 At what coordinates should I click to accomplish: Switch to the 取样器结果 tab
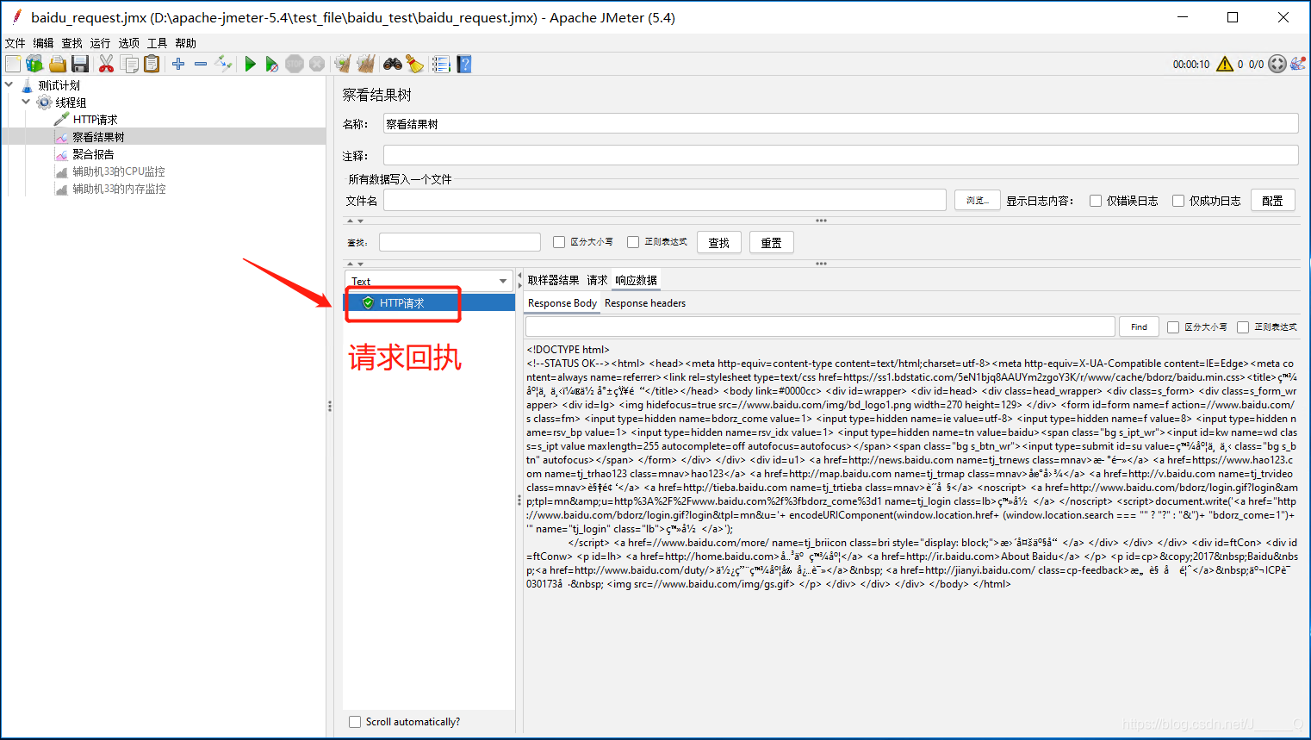coord(553,281)
